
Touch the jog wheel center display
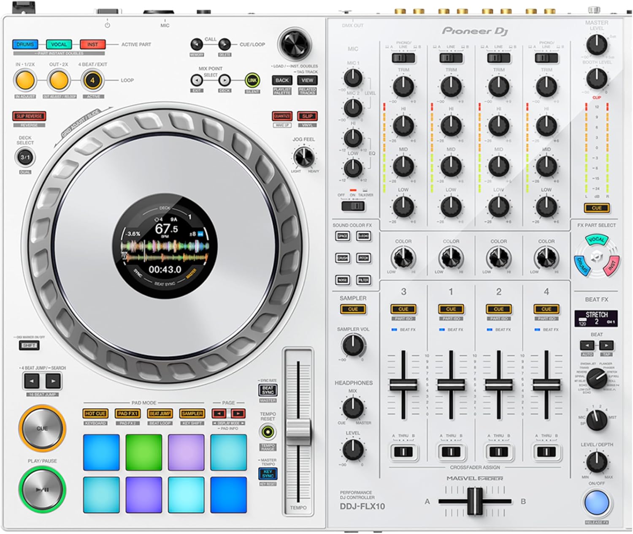pyautogui.click(x=165, y=247)
